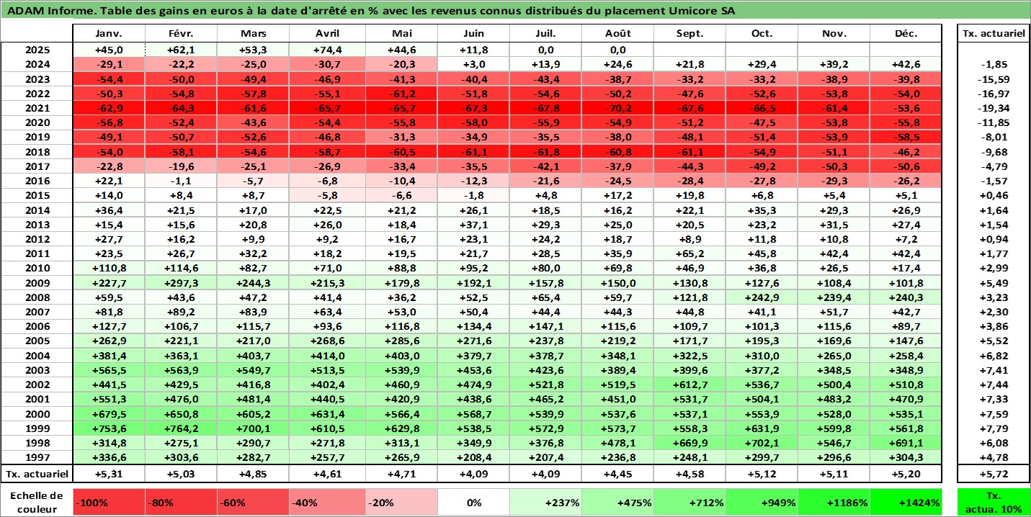Viewport: 1031px width, 517px height.
Task: Click the +1186% color scale swatch
Action: [834, 502]
